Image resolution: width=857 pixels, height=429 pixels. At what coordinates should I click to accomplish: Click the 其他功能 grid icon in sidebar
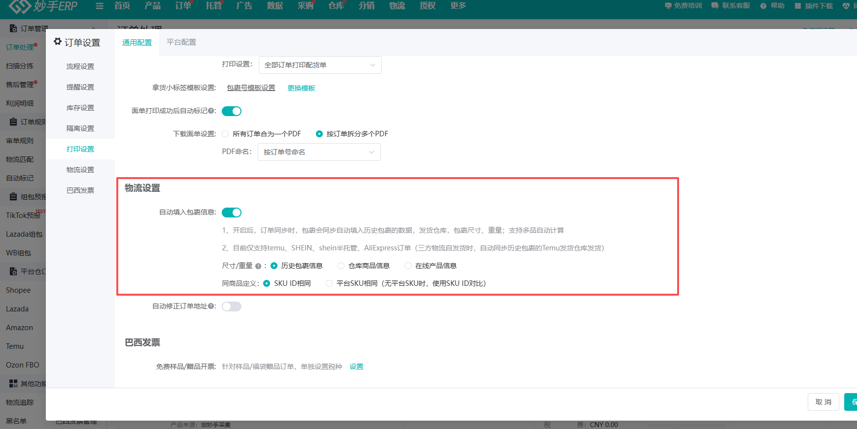13,383
